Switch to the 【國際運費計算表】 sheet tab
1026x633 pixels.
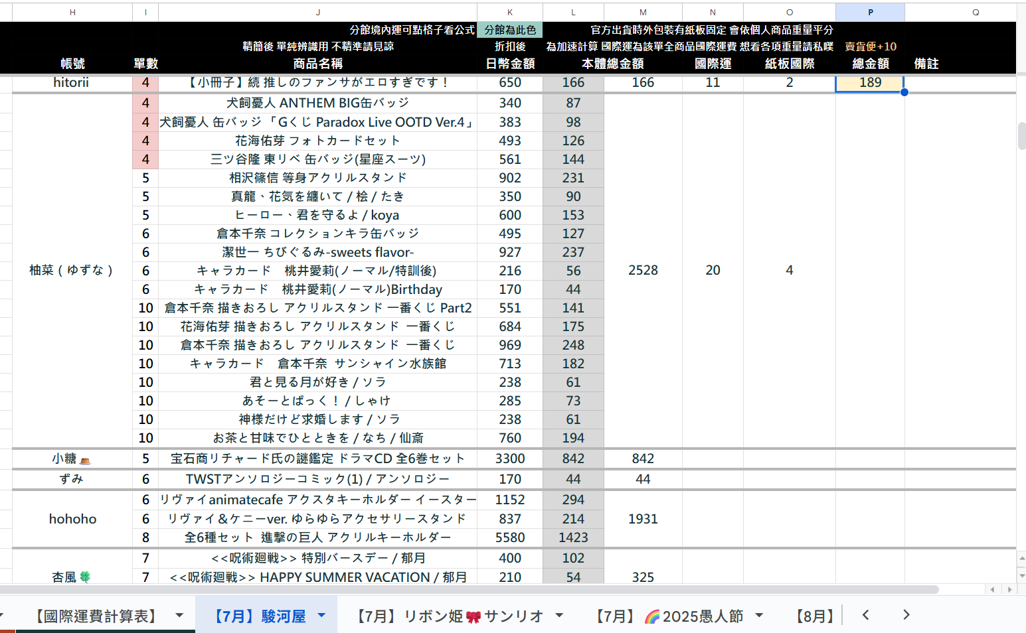96,616
